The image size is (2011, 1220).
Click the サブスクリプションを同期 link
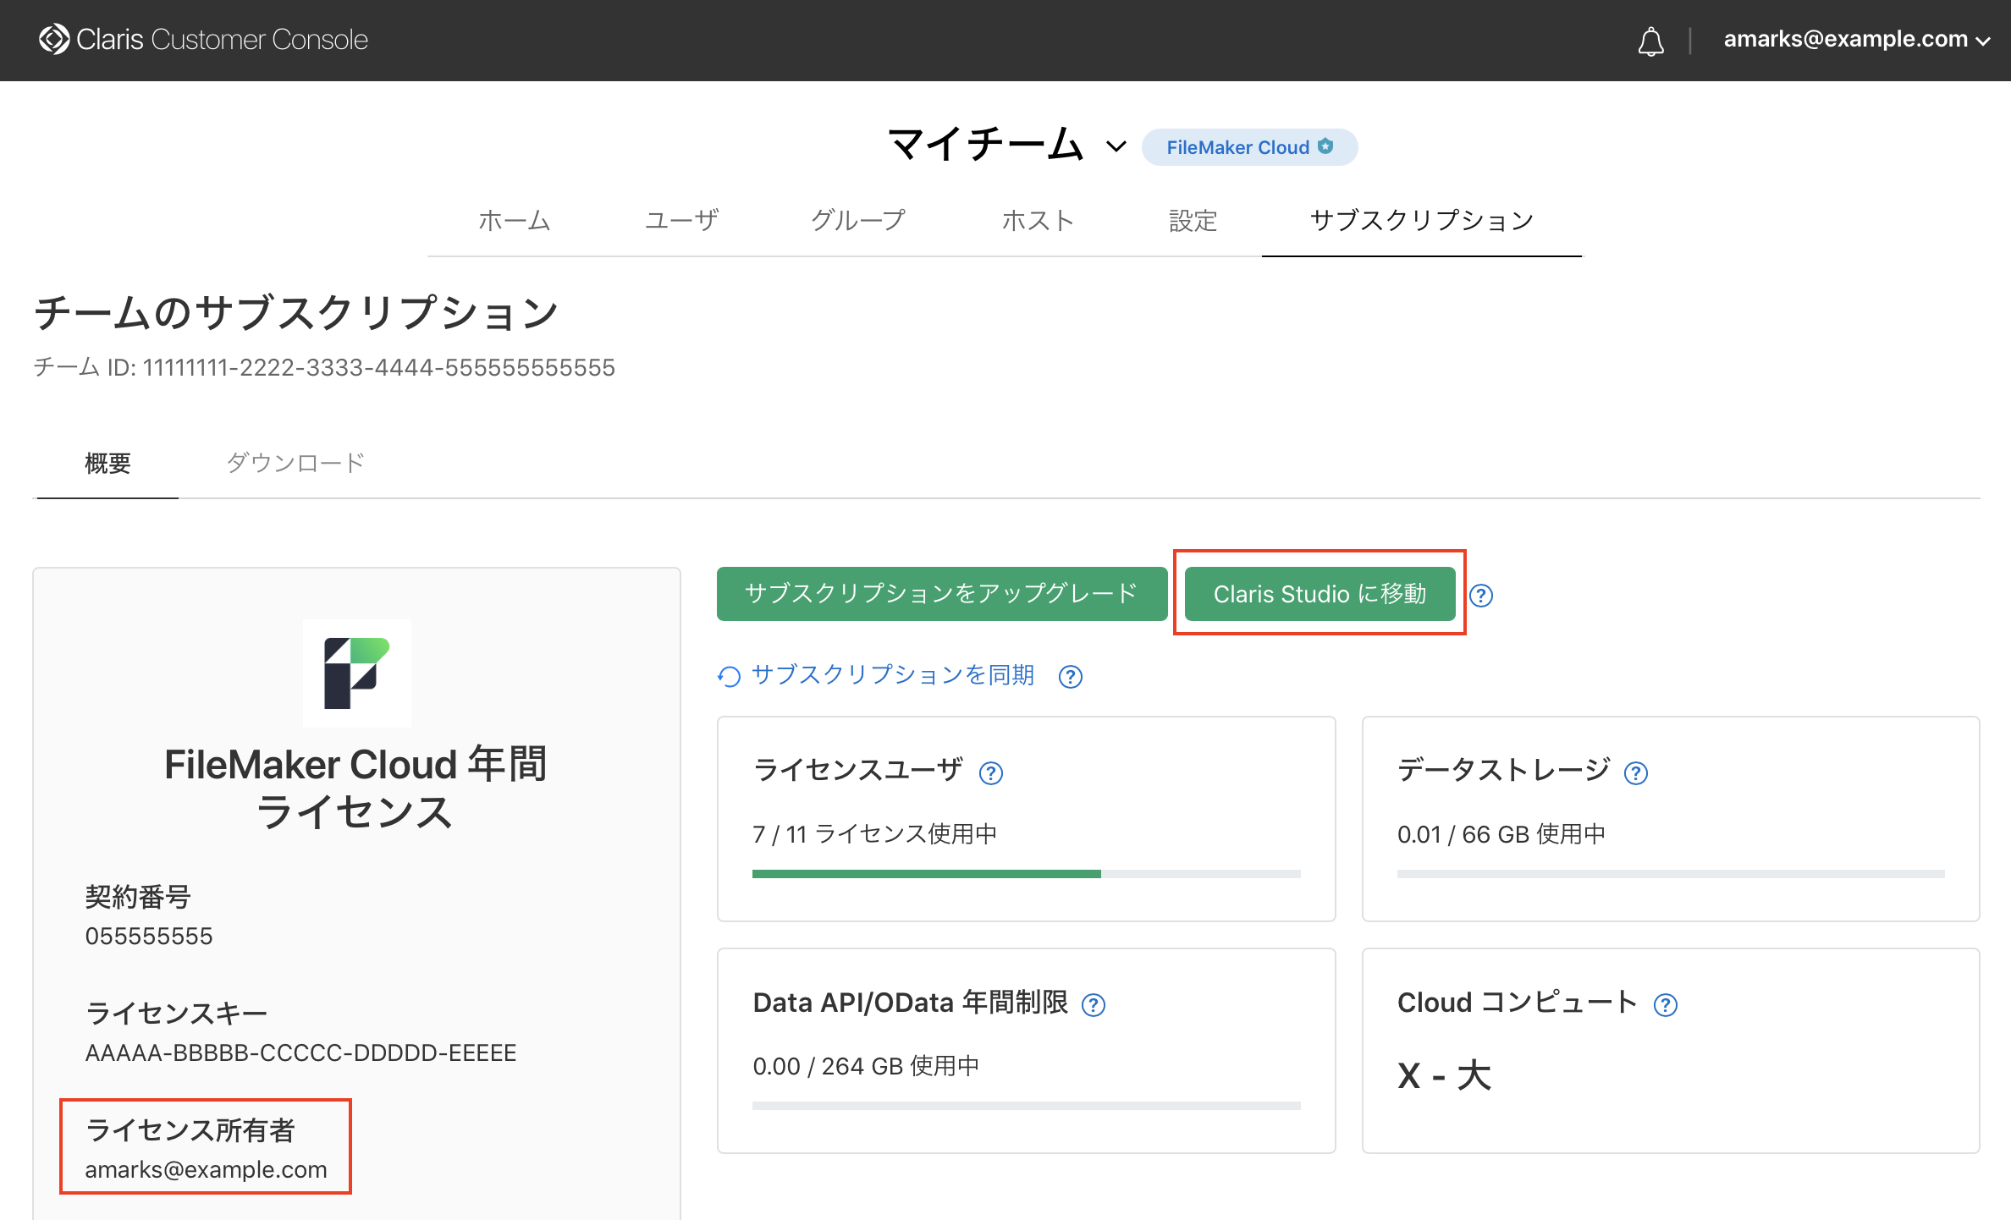892,675
